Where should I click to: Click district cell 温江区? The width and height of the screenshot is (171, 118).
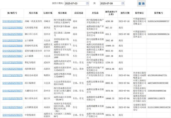[x=47, y=99]
